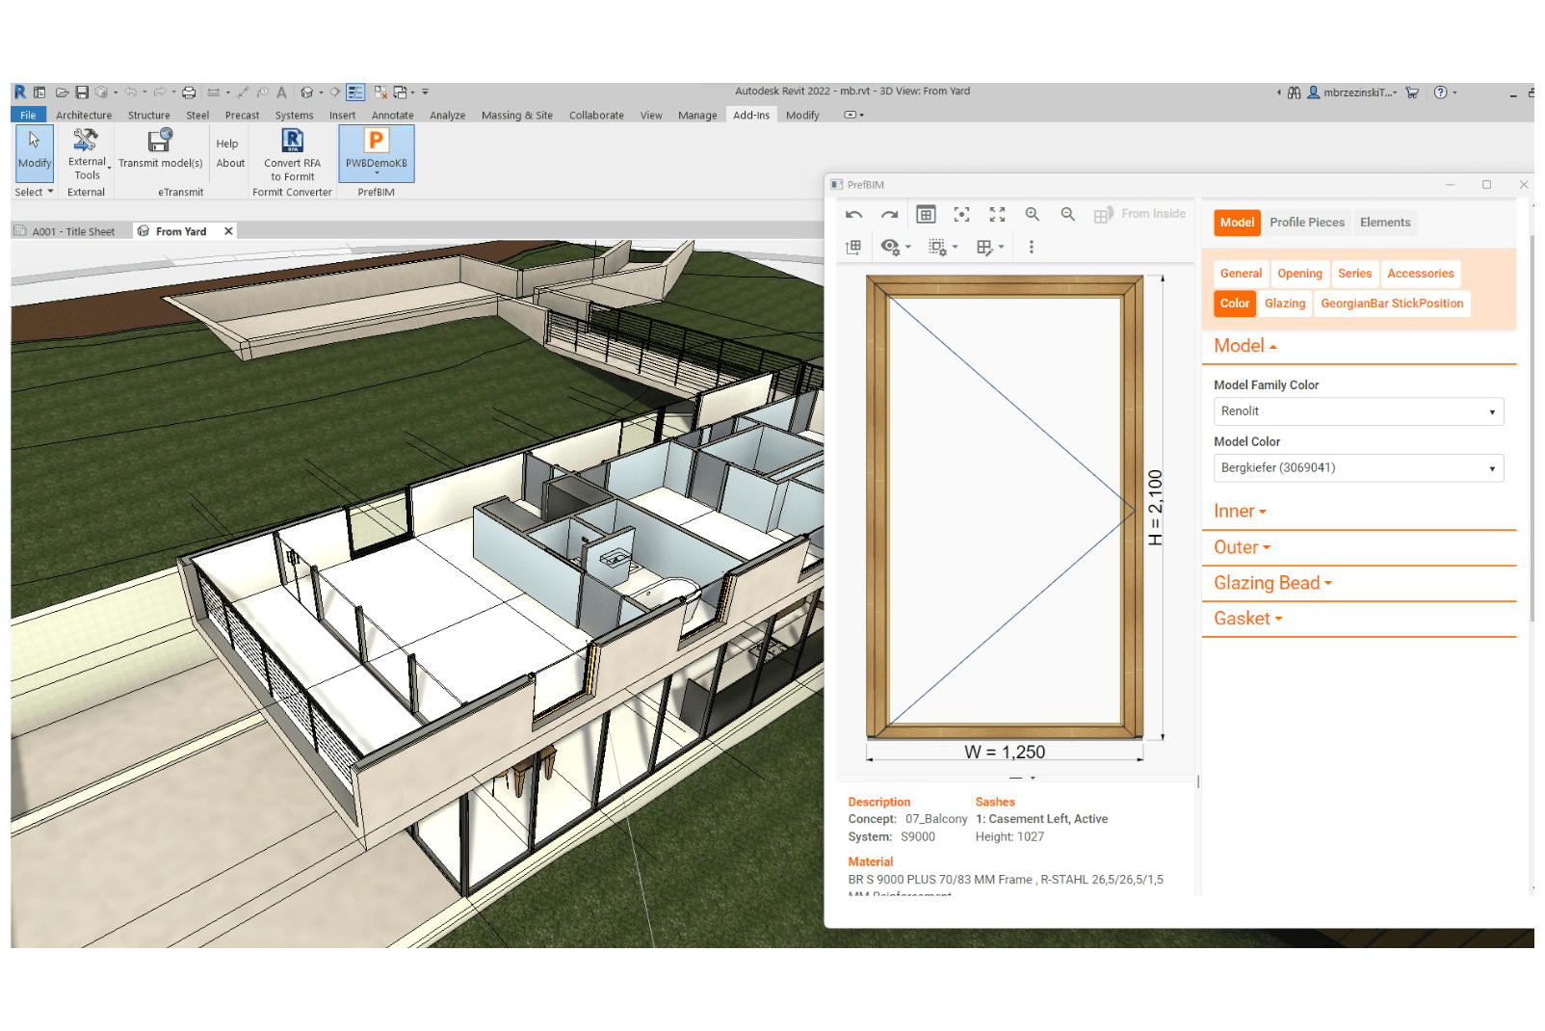
Task: Click the Default 3D View icon
Action: 306,93
